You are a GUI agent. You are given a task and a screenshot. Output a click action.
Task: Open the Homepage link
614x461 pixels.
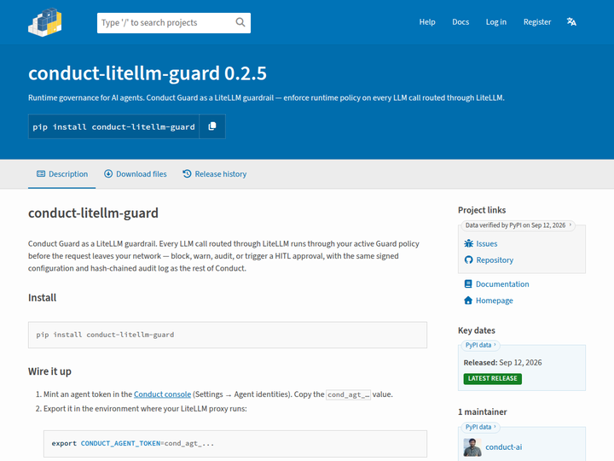(x=494, y=301)
